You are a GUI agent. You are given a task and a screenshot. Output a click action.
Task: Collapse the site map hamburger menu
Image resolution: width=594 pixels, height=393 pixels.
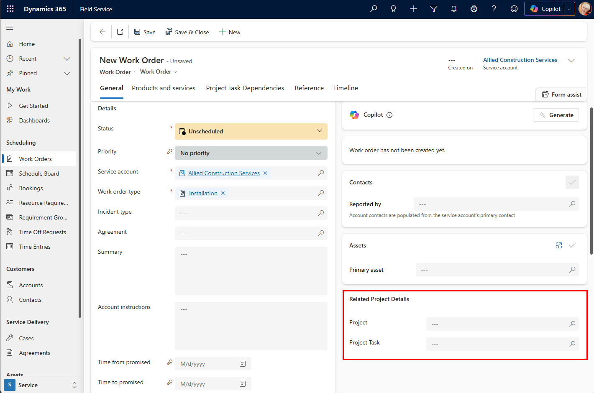pyautogui.click(x=10, y=28)
